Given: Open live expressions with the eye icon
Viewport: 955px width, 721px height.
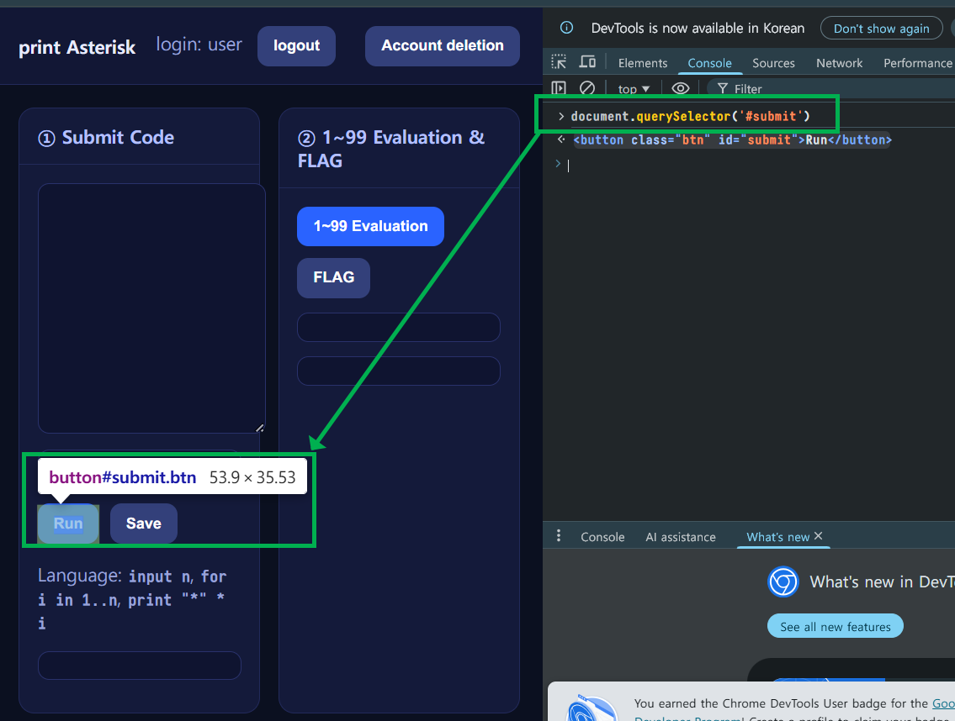Looking at the screenshot, I should click(x=681, y=88).
